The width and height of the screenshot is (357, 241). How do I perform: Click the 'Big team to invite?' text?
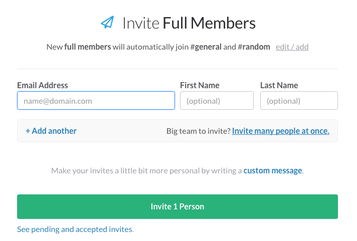click(199, 131)
